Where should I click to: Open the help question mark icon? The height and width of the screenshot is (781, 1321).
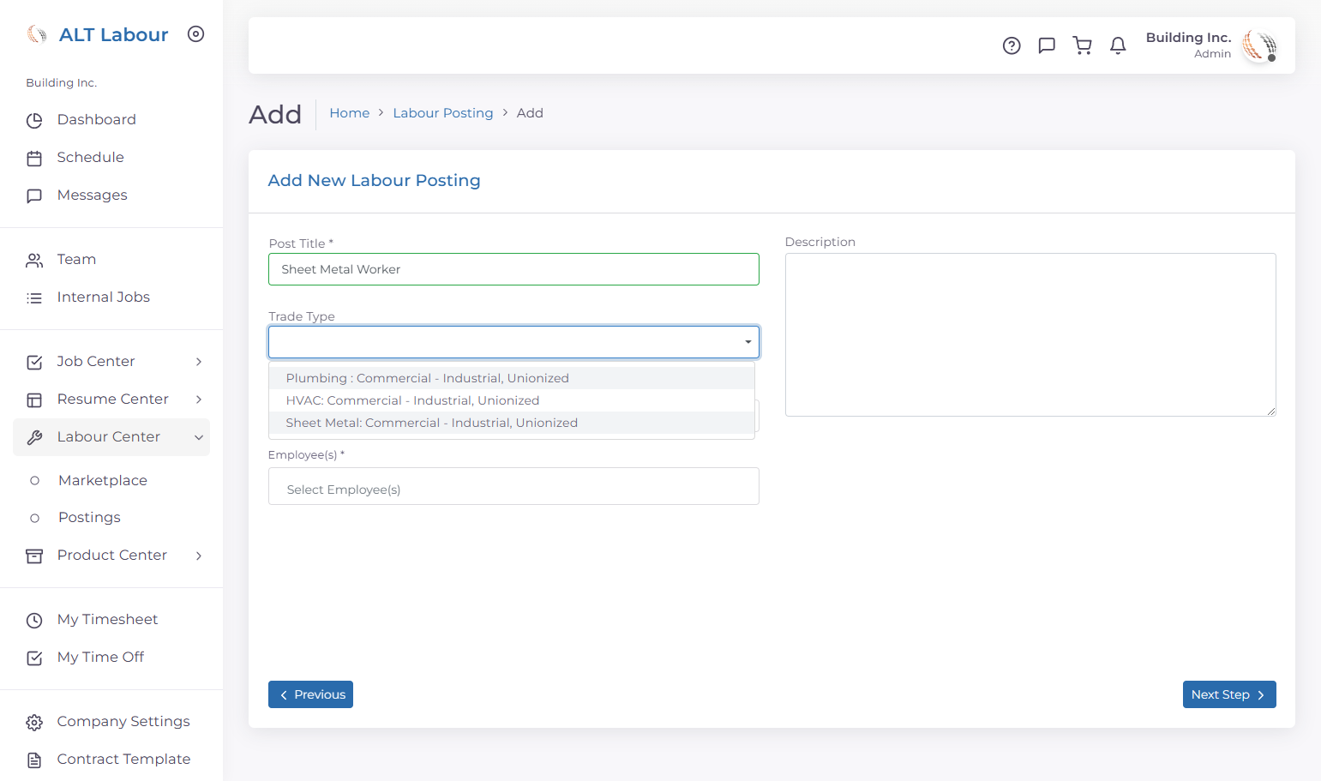pyautogui.click(x=1012, y=45)
